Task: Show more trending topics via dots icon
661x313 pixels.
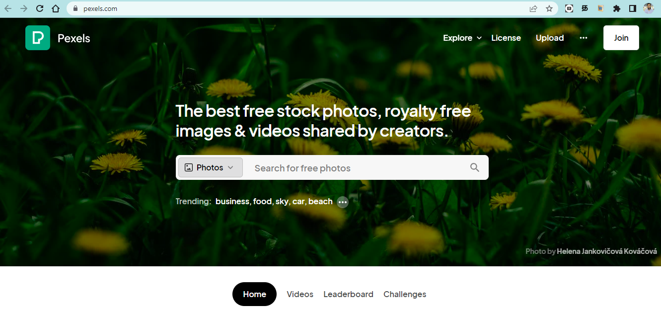Action: [x=343, y=202]
